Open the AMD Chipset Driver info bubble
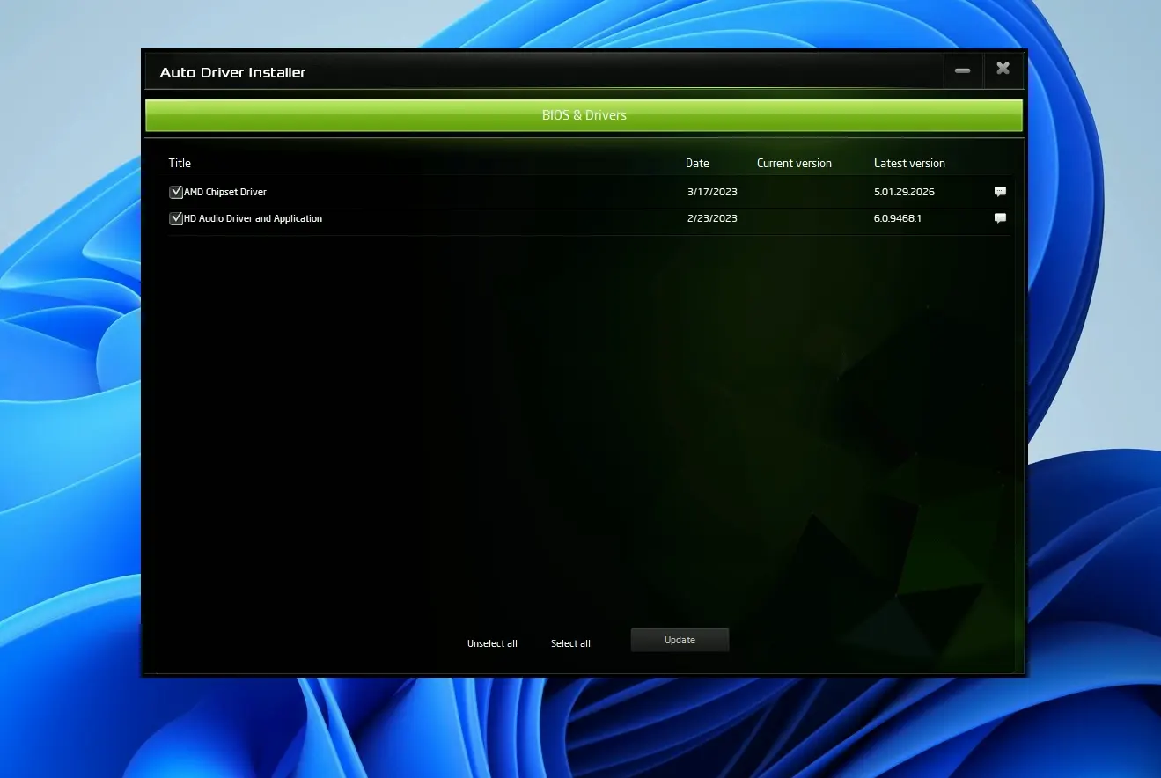Screen dimensions: 1161x778 click(1000, 192)
